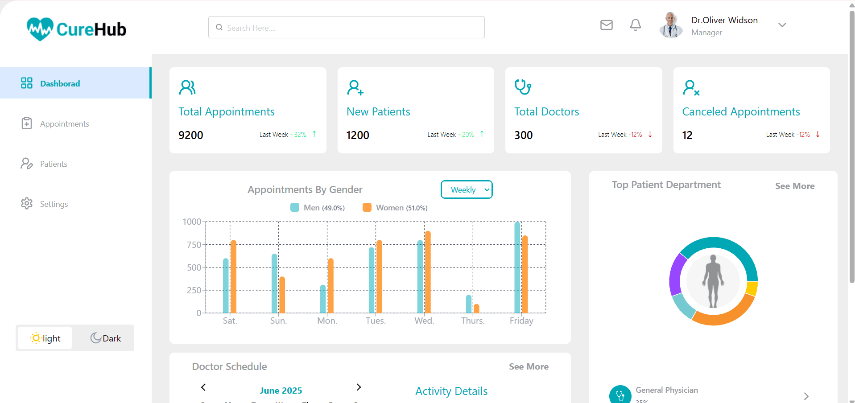Open notifications bell icon

point(635,25)
